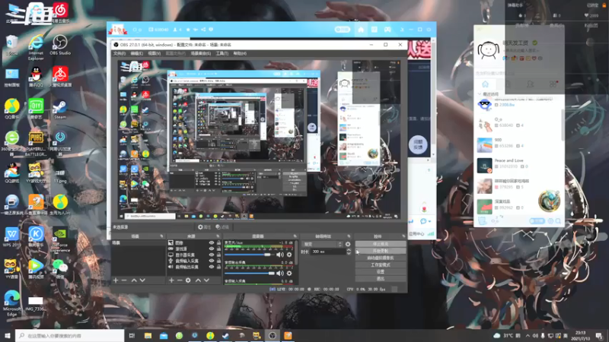The height and width of the screenshot is (342, 609).
Task: Open the Help menu in OBS
Action: (240, 53)
